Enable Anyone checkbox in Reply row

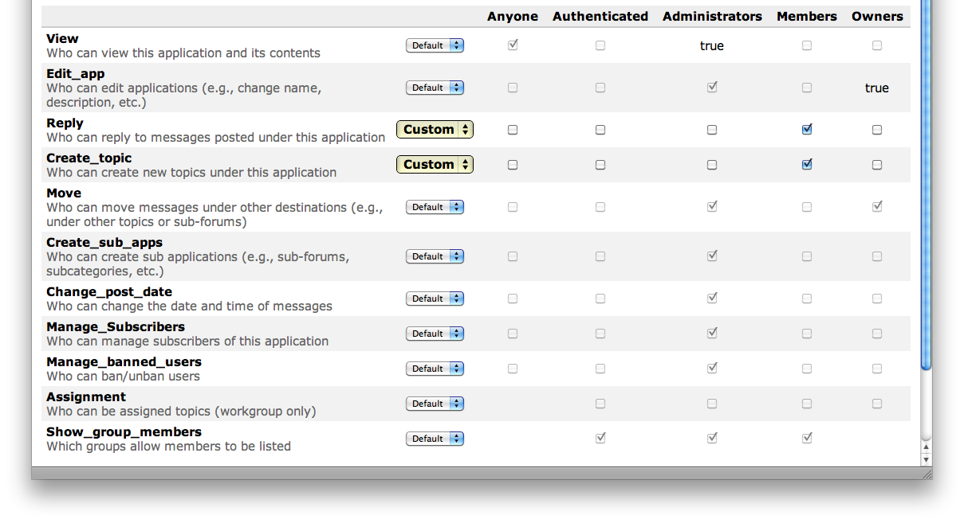[513, 130]
